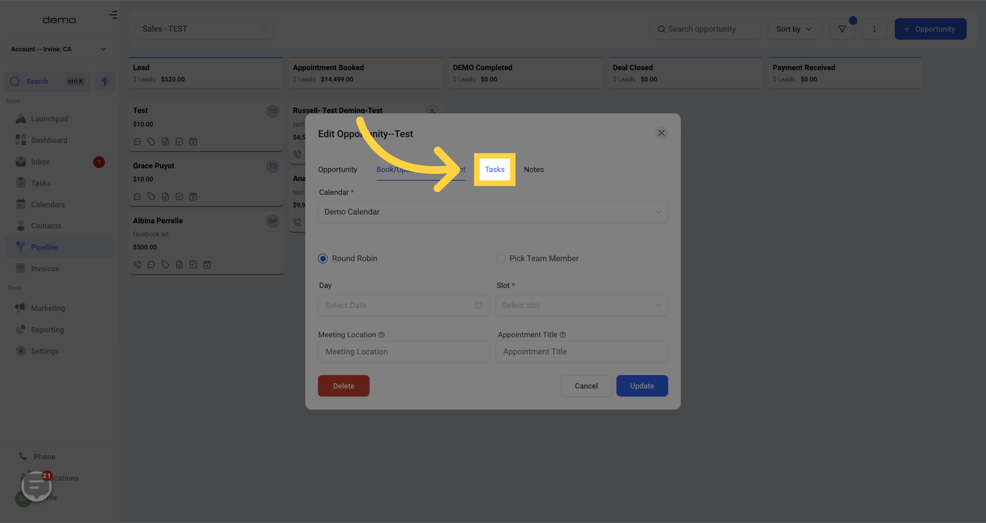Select the Round Robin option
The image size is (986, 523).
coord(348,258)
